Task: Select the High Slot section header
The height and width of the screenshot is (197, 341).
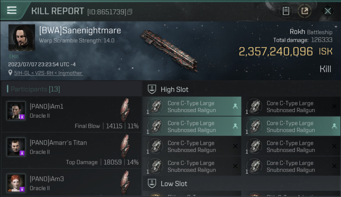Action: pos(174,90)
